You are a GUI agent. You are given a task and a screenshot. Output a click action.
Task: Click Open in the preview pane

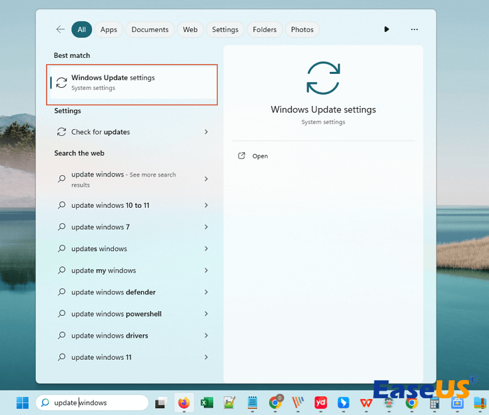(260, 156)
